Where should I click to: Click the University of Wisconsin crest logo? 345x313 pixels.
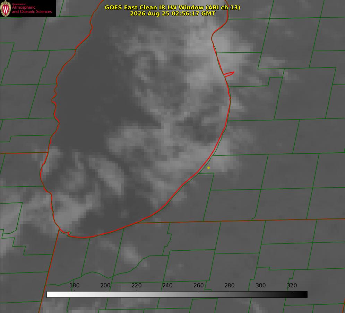(6, 8)
